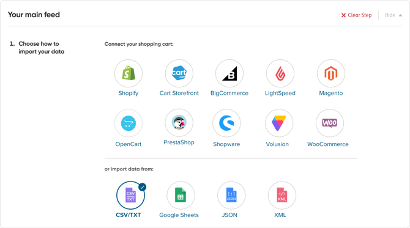Choose the Cart Storefront icon

click(179, 73)
